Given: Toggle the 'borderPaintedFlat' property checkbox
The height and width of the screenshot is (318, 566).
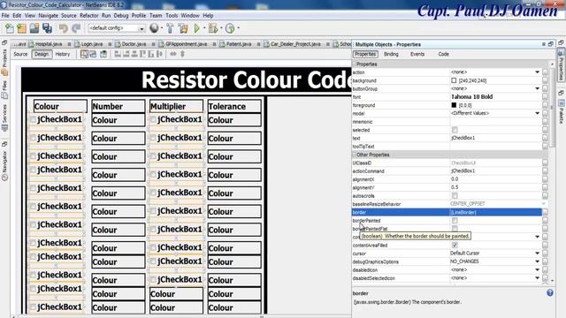Looking at the screenshot, I should point(455,229).
